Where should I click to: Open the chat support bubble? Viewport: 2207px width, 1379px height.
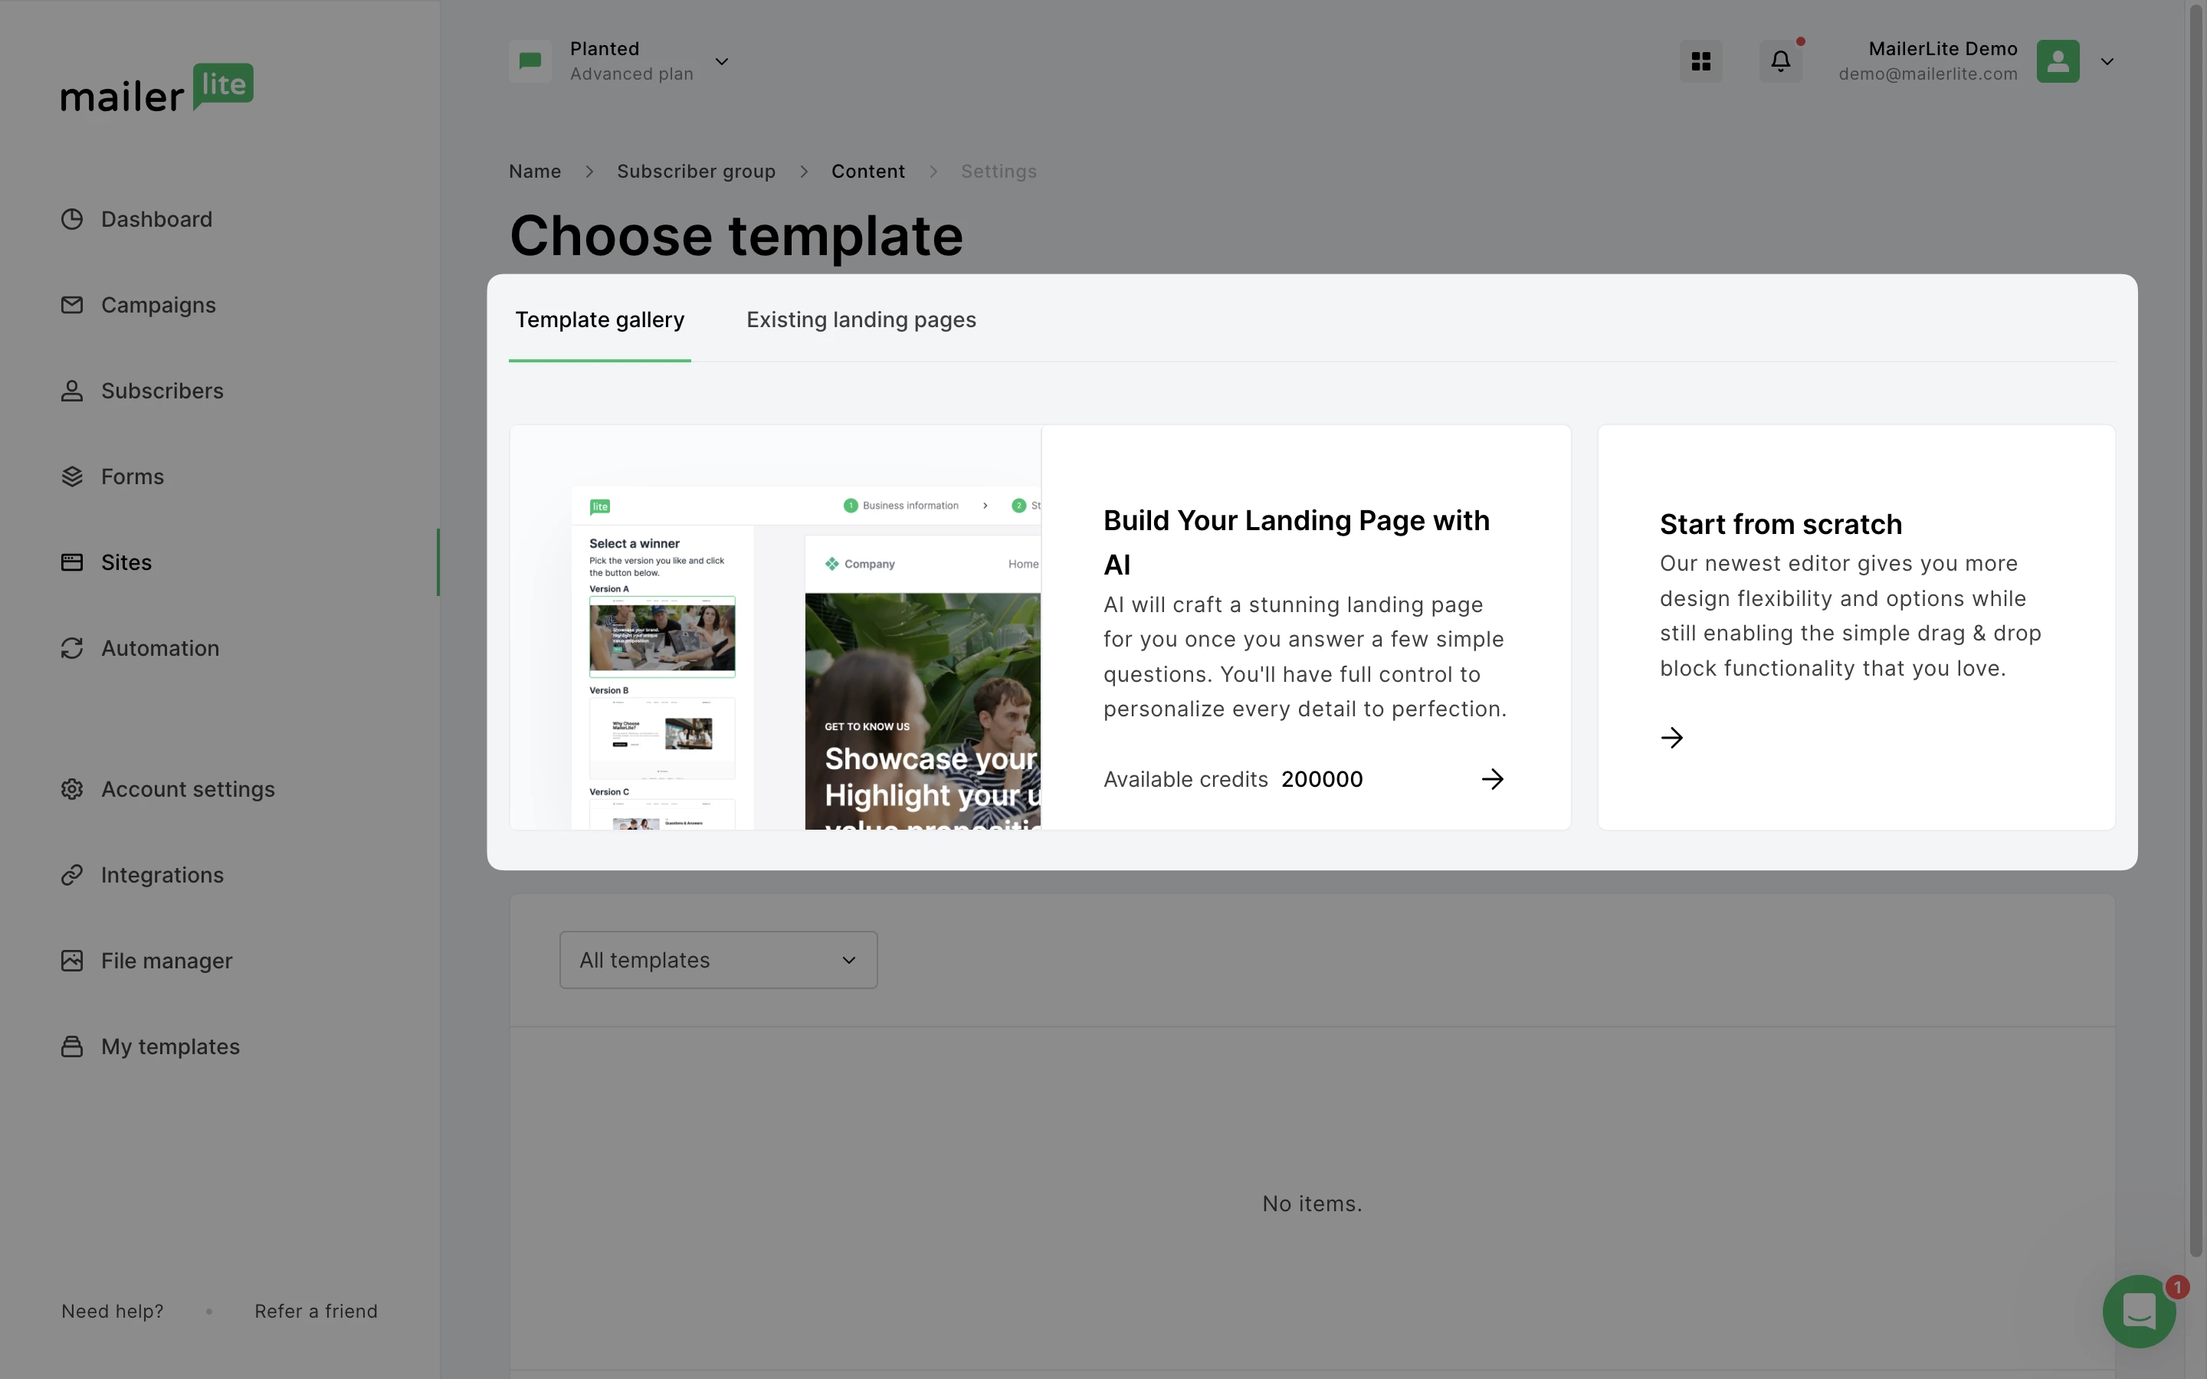click(2138, 1311)
